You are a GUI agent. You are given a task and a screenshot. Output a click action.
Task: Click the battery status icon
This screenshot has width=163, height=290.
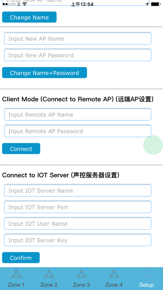pyautogui.click(x=156, y=4)
